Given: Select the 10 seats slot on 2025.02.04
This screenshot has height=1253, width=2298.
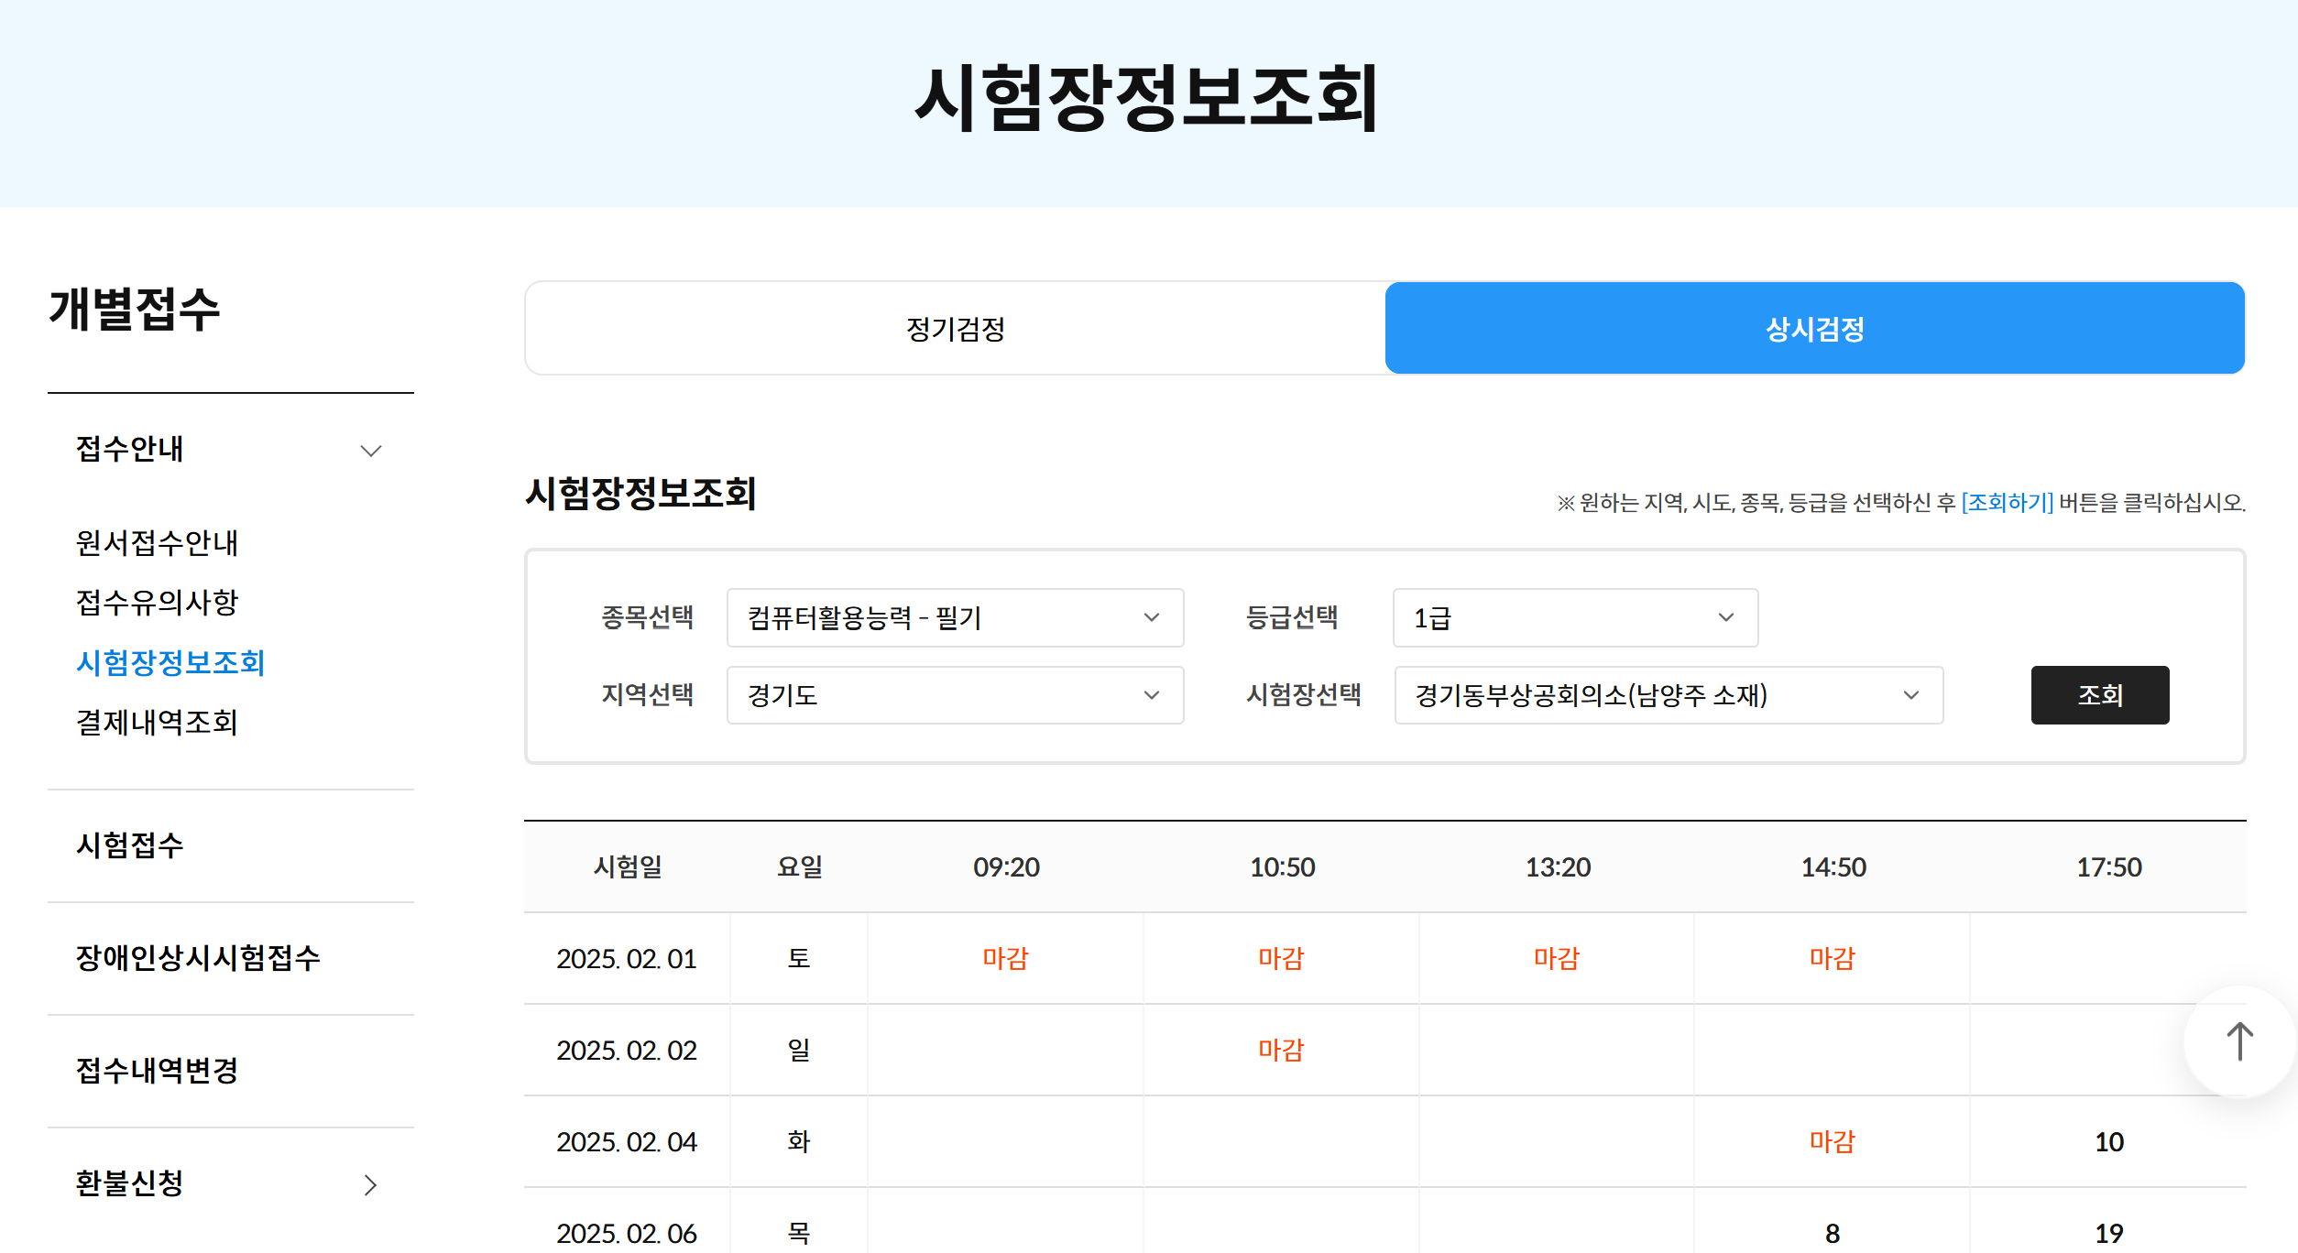Looking at the screenshot, I should click(2108, 1142).
